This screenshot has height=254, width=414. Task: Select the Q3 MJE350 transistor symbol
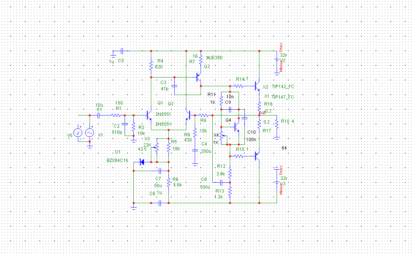199,77
